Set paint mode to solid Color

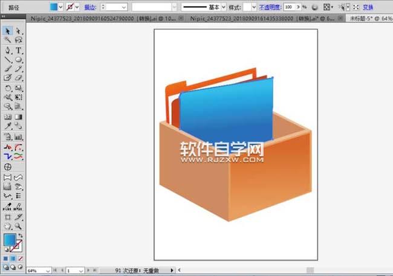tap(5, 258)
